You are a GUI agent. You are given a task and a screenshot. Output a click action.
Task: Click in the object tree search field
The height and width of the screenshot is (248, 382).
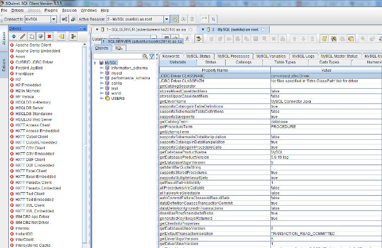tap(118, 56)
